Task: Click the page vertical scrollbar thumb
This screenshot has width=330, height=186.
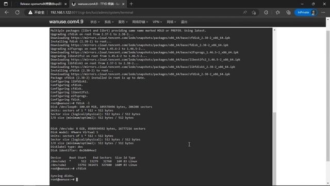Action: (328, 96)
